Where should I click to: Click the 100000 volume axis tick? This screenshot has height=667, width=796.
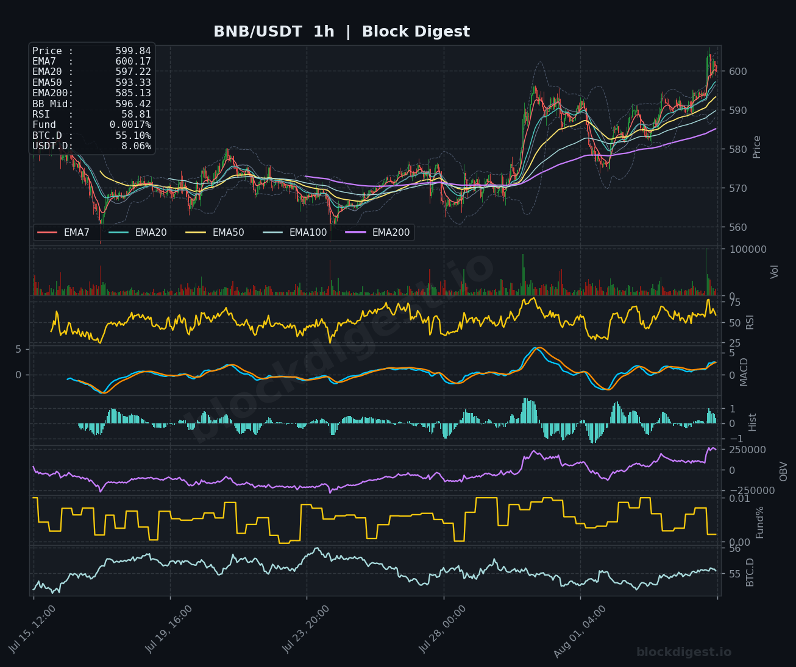(748, 249)
